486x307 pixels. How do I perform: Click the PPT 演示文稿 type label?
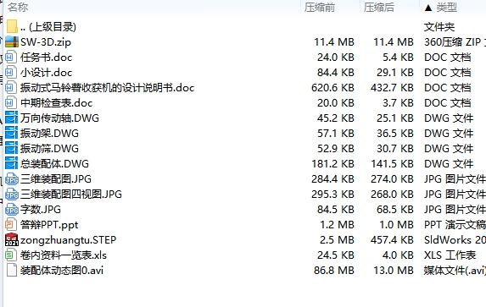click(455, 225)
